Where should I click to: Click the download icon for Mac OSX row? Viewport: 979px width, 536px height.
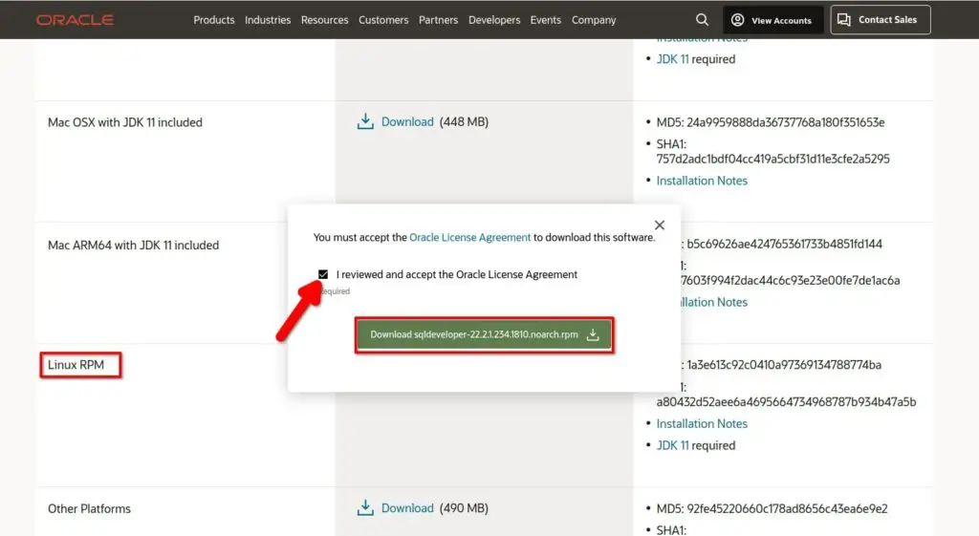pyautogui.click(x=365, y=121)
